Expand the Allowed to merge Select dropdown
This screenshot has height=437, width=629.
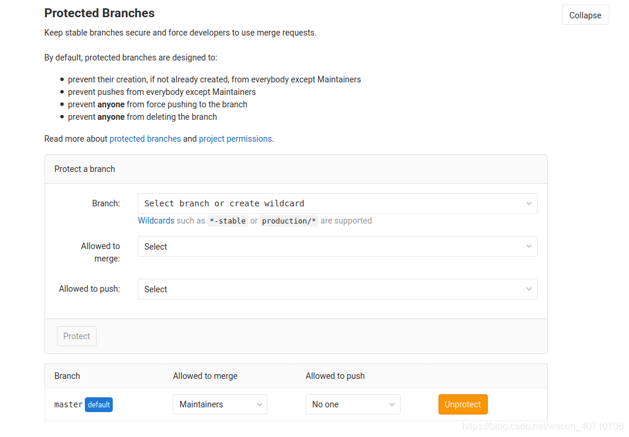point(338,247)
